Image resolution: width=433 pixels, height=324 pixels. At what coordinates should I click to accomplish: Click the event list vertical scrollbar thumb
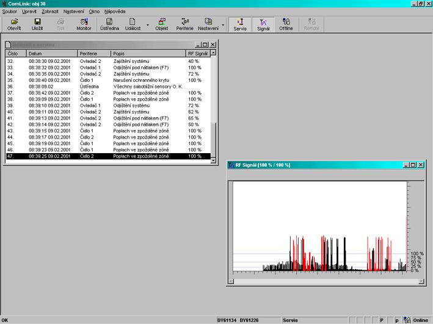(x=213, y=140)
